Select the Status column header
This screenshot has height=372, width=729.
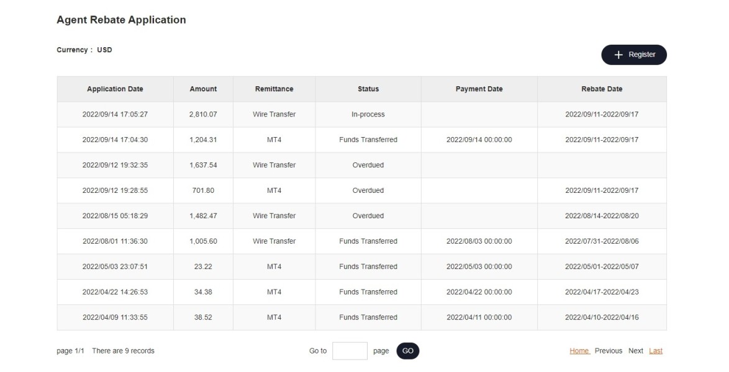point(368,89)
